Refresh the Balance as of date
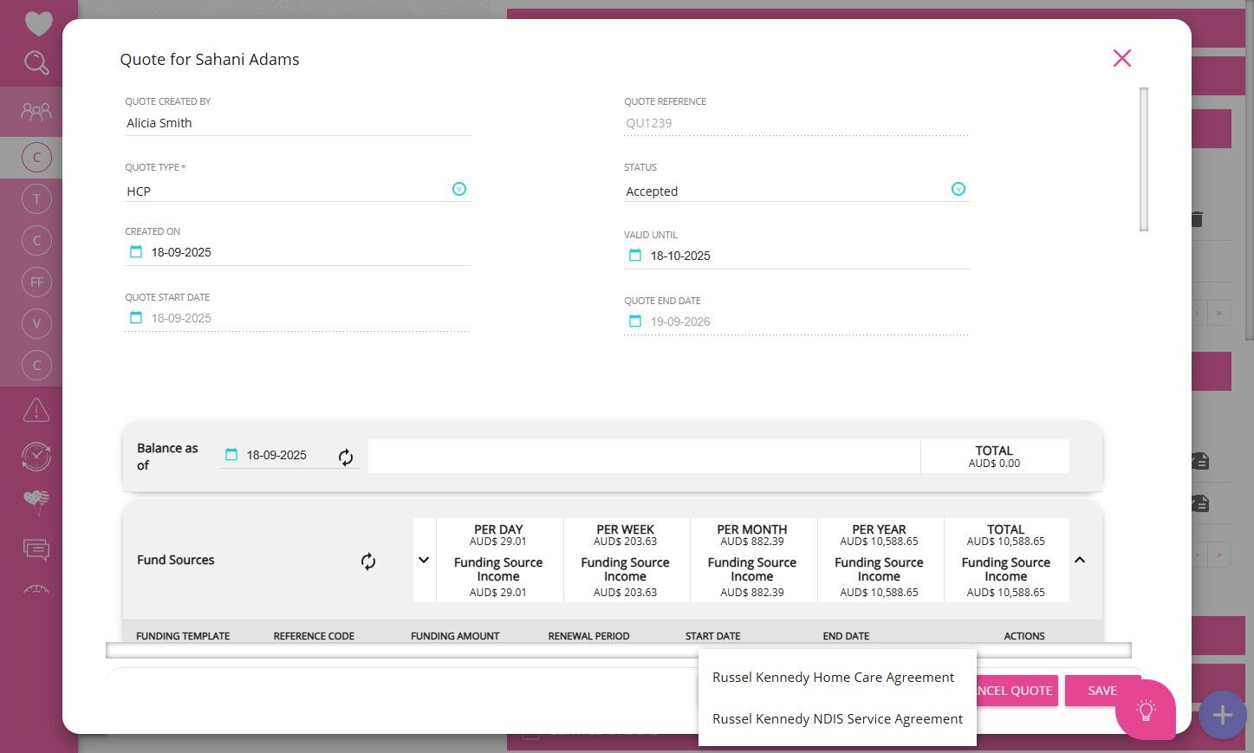Image resolution: width=1254 pixels, height=753 pixels. (346, 457)
